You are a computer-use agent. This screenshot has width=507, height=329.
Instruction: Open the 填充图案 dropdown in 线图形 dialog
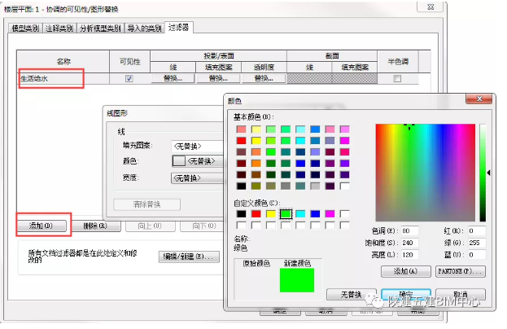coord(197,147)
